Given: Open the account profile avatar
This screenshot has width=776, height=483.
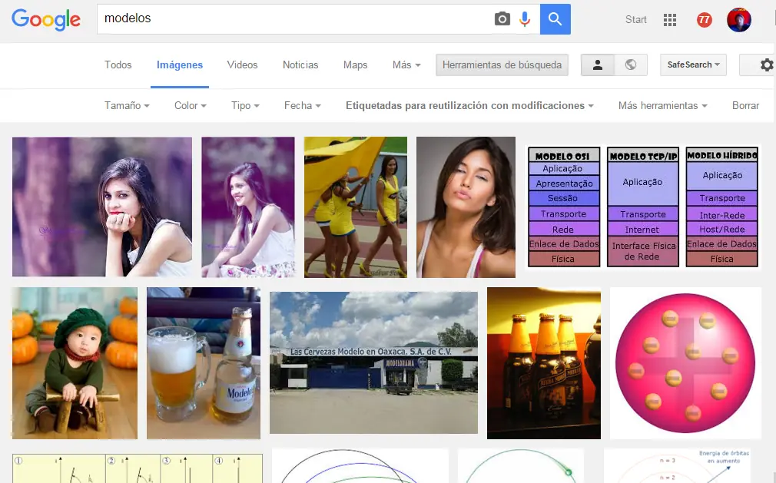Looking at the screenshot, I should tap(739, 20).
